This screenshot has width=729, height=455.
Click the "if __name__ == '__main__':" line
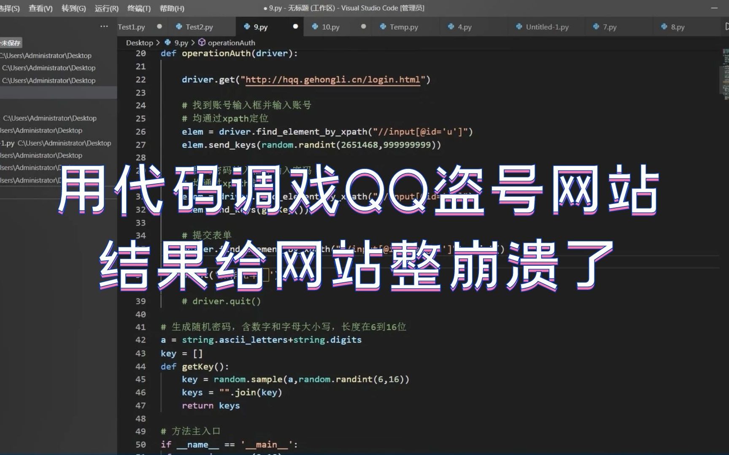pyautogui.click(x=229, y=444)
